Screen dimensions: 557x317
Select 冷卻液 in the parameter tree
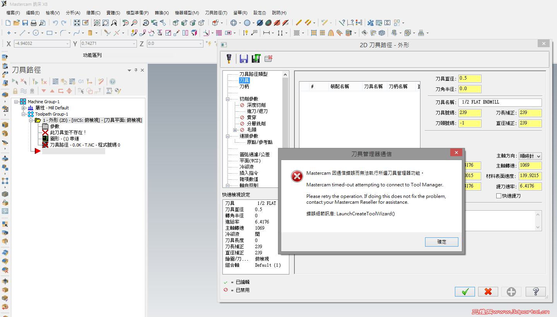pos(247,167)
